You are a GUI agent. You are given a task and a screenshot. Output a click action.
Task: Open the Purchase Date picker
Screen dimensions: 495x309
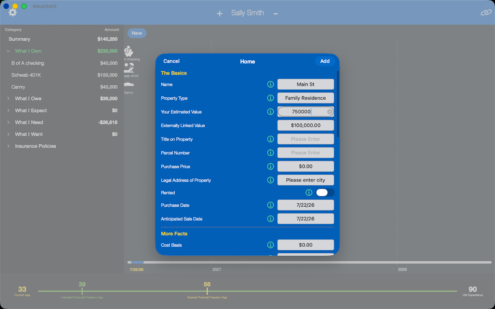point(306,205)
